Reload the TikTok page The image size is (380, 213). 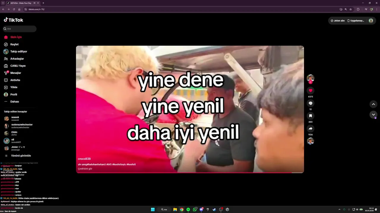click(14, 9)
